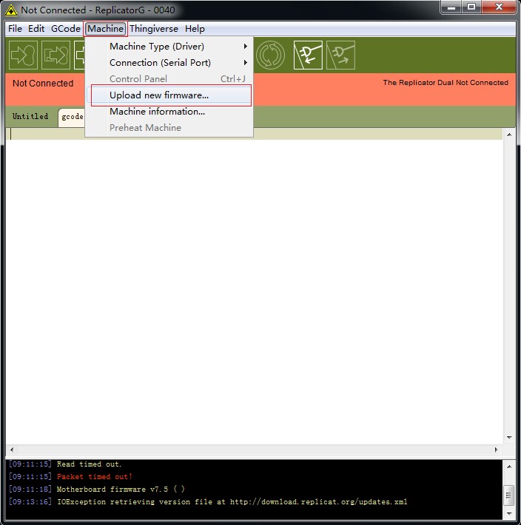
Task: Click the horizontal scrollbar left arrow
Action: coord(12,450)
